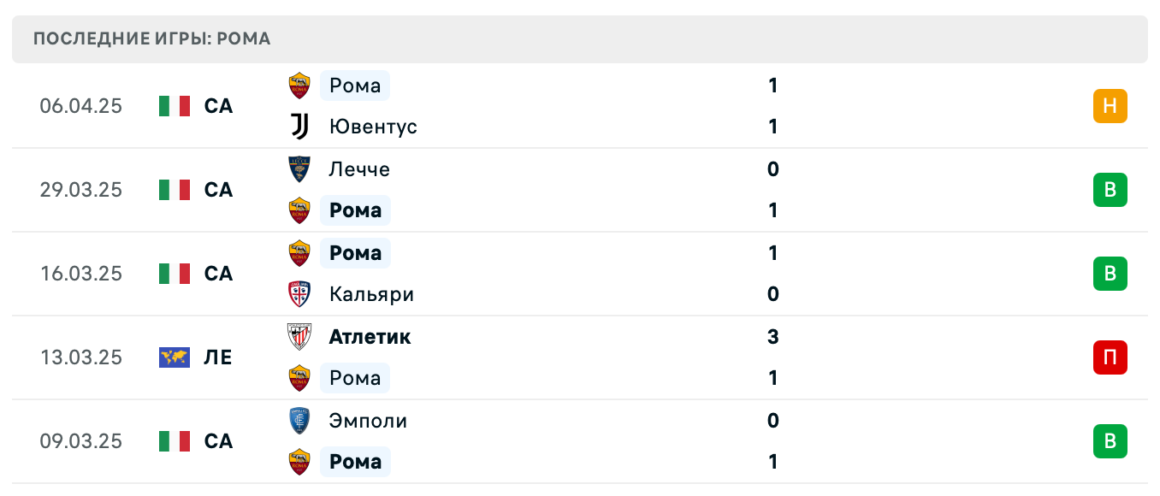Click the Athletic club logo
This screenshot has width=1160, height=496.
(299, 336)
